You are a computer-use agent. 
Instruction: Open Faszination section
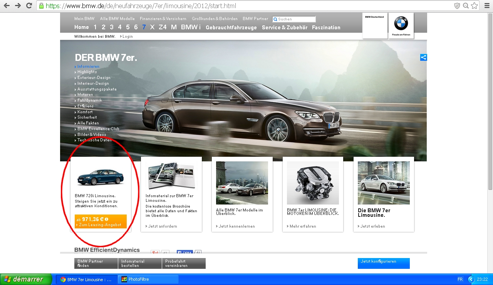click(326, 28)
